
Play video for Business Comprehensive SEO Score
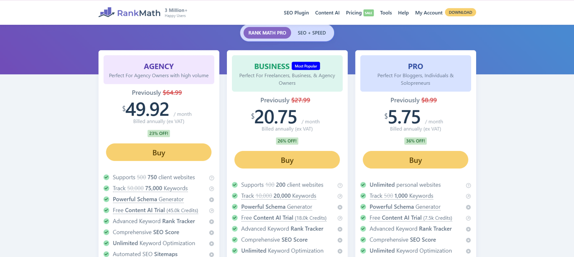[x=340, y=240]
